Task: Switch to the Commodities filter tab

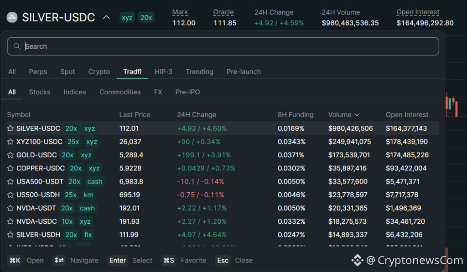Action: [119, 92]
